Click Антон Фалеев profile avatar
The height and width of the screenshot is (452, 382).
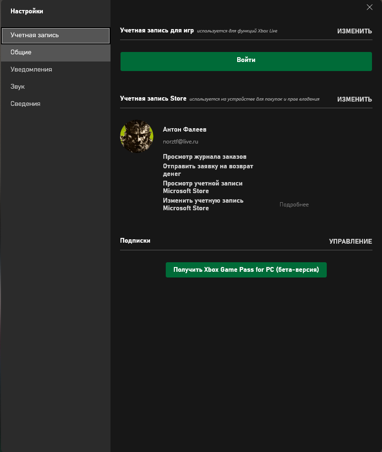click(x=136, y=136)
